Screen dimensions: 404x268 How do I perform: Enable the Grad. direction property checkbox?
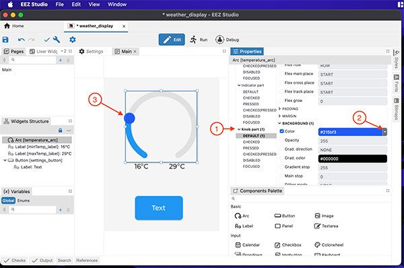[x=281, y=149]
